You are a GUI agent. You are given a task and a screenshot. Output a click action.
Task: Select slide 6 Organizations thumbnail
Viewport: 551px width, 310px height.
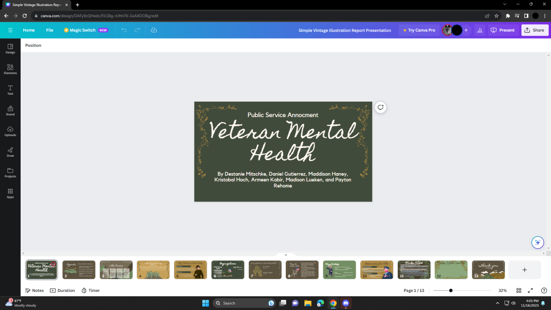[x=228, y=270]
